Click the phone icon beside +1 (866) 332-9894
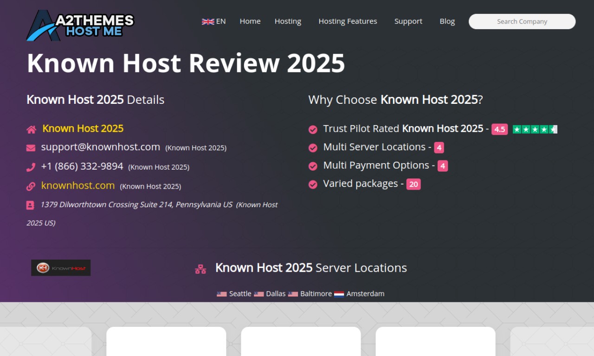Image resolution: width=594 pixels, height=356 pixels. click(31, 167)
